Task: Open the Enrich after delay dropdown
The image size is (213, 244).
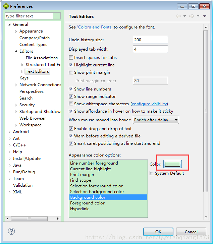Action: [x=156, y=120]
